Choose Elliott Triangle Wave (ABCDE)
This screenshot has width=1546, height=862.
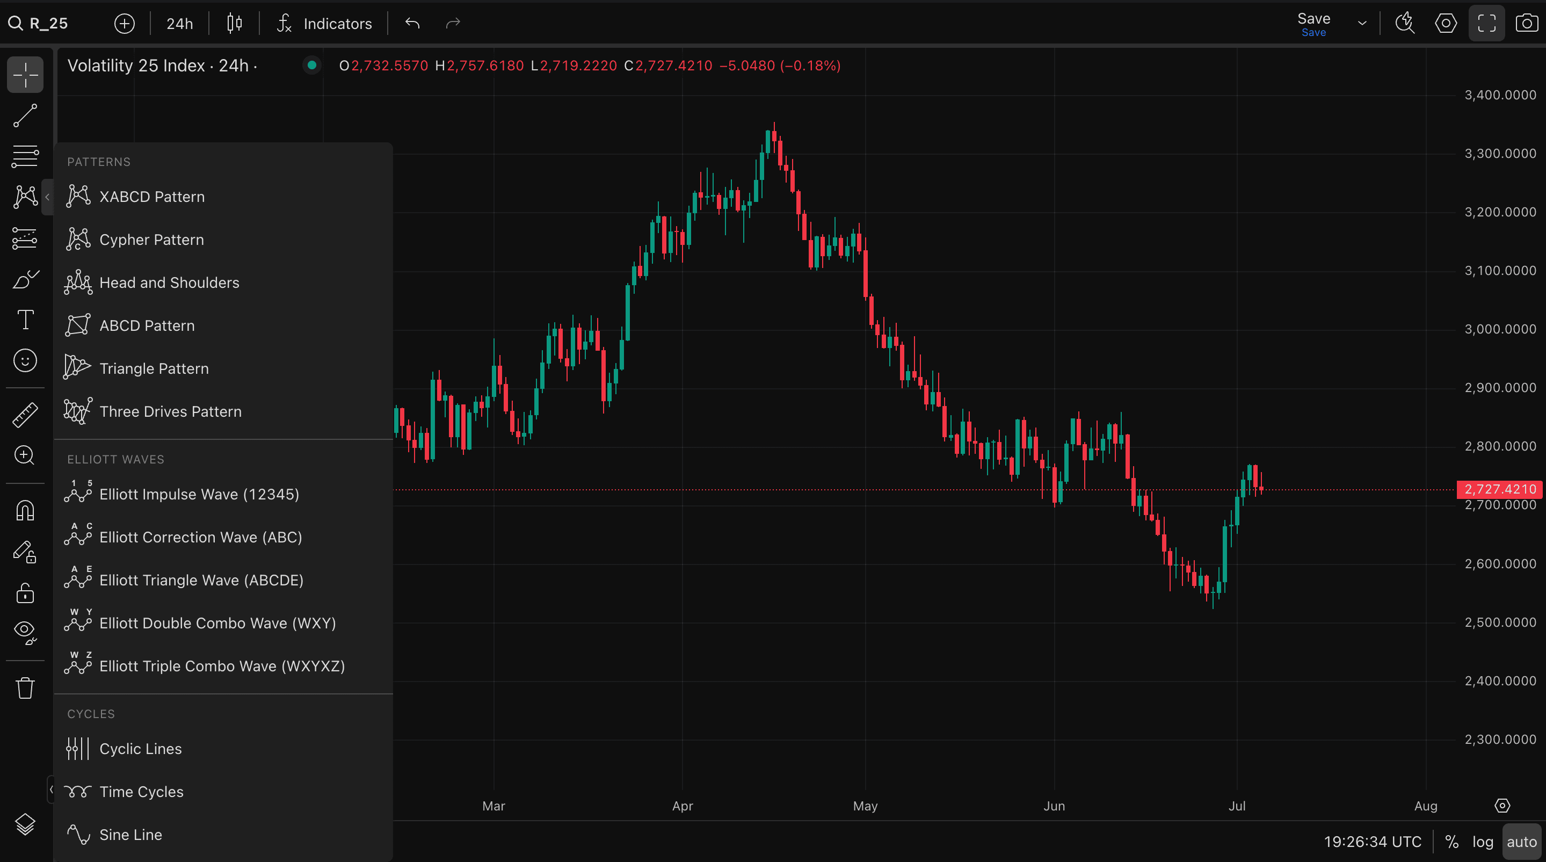click(x=223, y=580)
